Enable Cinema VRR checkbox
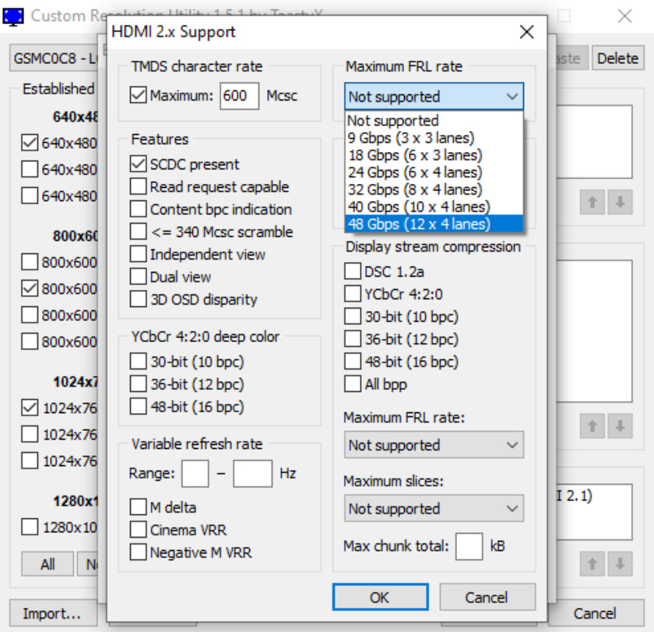This screenshot has height=632, width=654. 138,530
